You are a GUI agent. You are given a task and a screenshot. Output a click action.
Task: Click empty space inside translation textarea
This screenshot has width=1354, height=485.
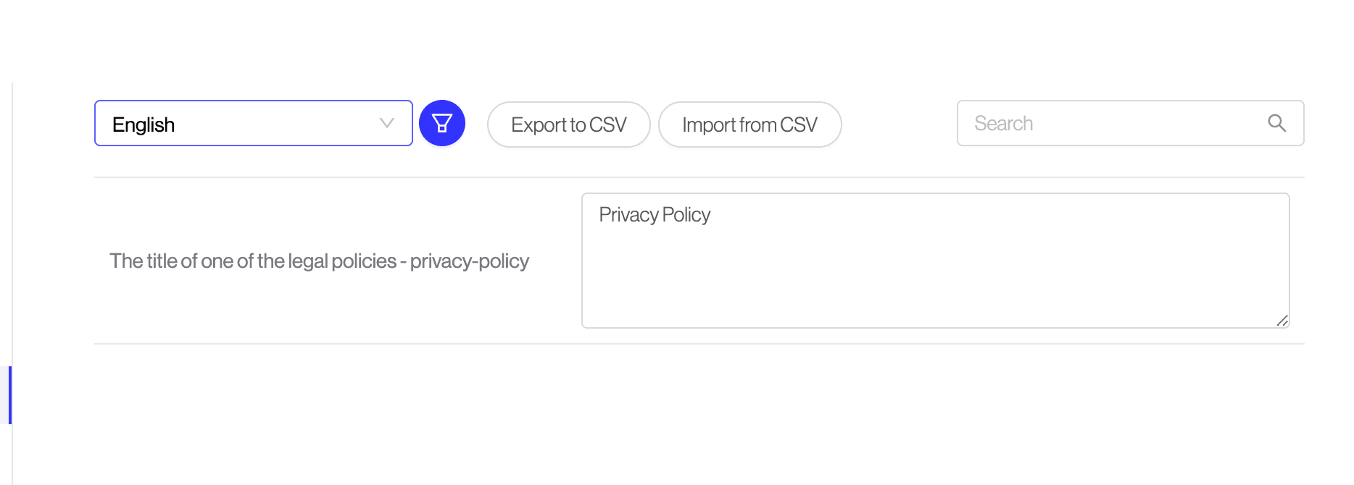click(936, 282)
